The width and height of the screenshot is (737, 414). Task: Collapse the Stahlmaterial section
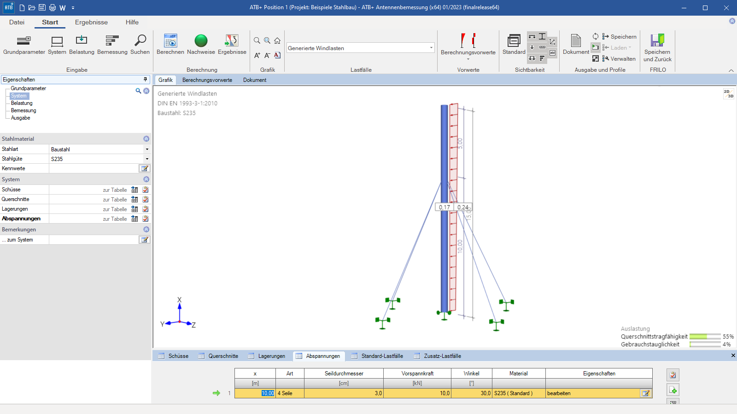(146, 139)
